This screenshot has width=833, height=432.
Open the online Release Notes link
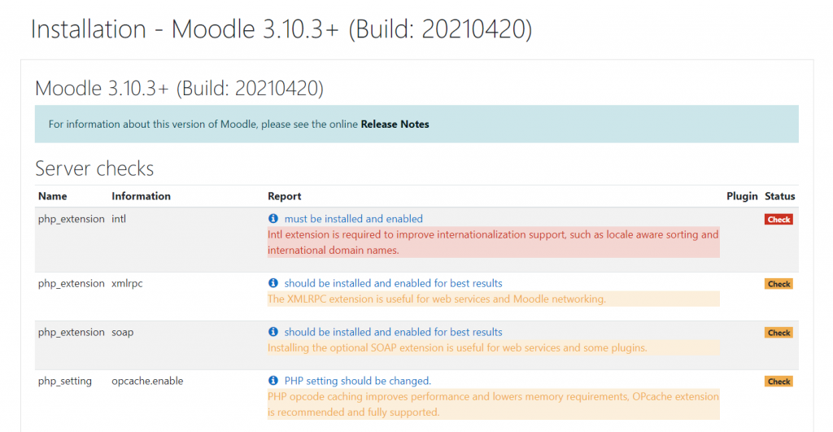[395, 124]
